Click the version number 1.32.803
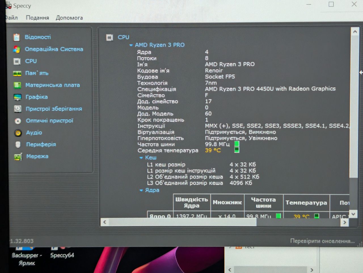This screenshot has width=363, height=273. pos(22,241)
